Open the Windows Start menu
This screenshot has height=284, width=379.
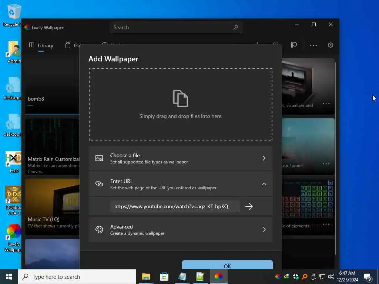(x=9, y=277)
